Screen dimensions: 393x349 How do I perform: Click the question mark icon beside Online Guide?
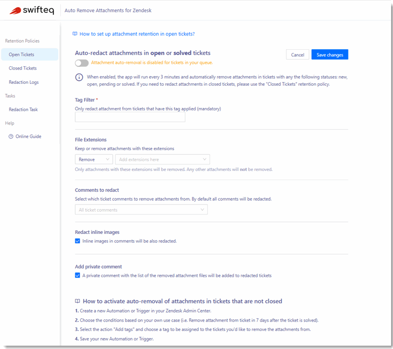(x=11, y=136)
